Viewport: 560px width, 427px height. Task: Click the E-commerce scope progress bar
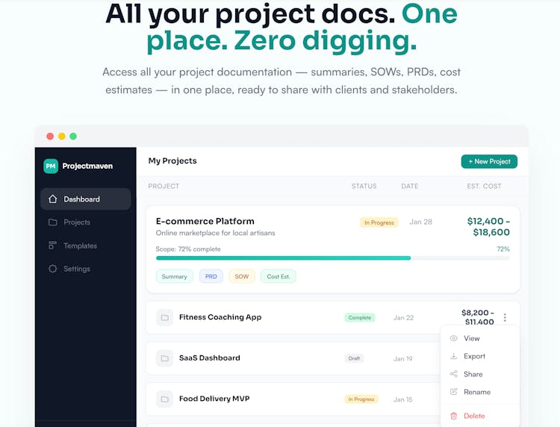click(332, 258)
